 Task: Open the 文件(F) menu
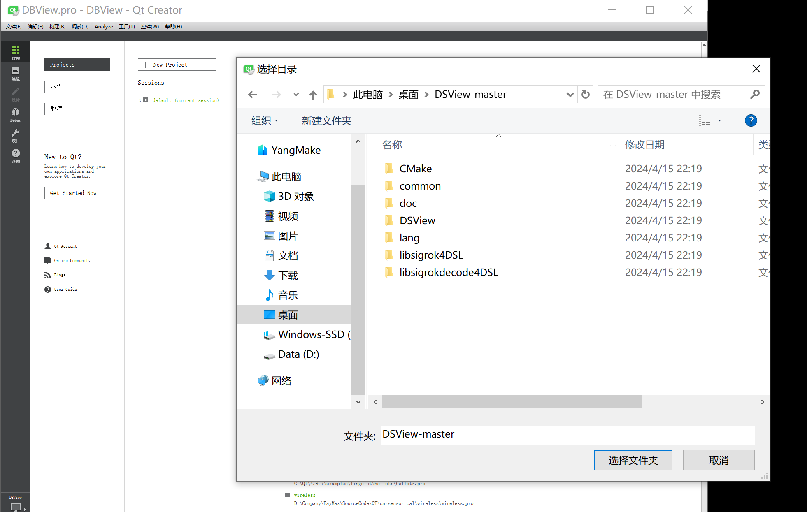click(x=13, y=26)
